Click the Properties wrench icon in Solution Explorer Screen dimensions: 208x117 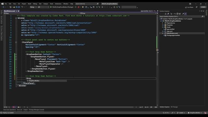183,14
